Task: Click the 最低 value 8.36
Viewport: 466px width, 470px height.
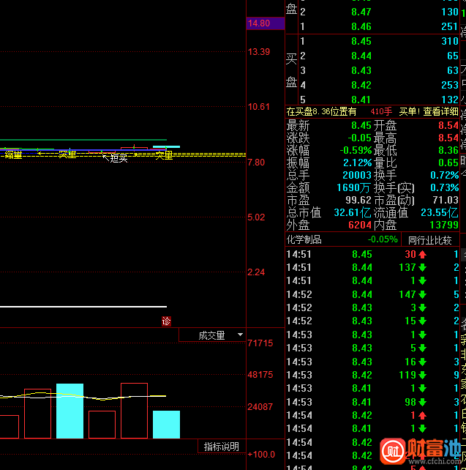Action: 448,151
